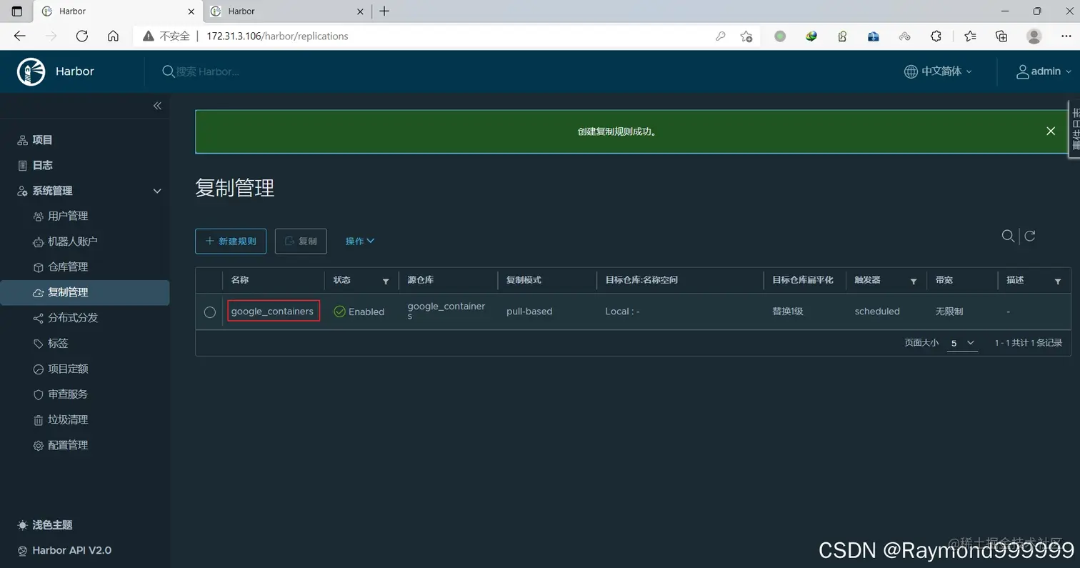Screen dimensions: 1080x568
Task: Click the Harbor lighthouse logo
Action: pos(31,71)
